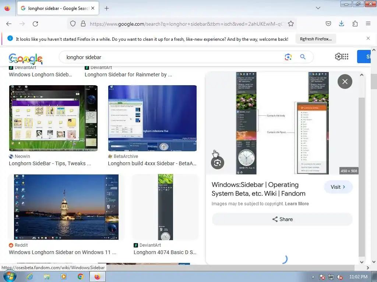Click the Refresh Firefox button
This screenshot has height=282, width=377.
coord(316,39)
